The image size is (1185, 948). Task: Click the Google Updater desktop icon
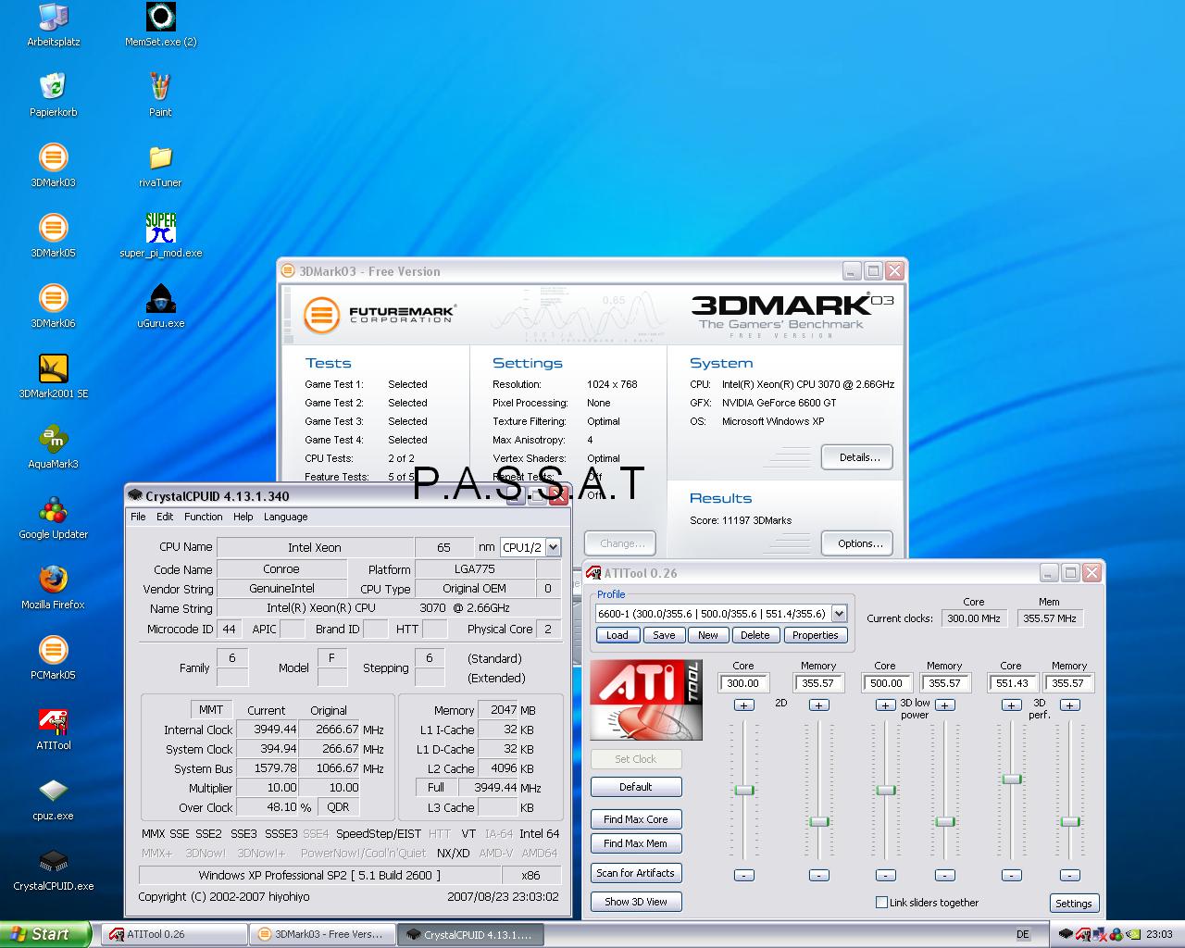click(x=53, y=518)
